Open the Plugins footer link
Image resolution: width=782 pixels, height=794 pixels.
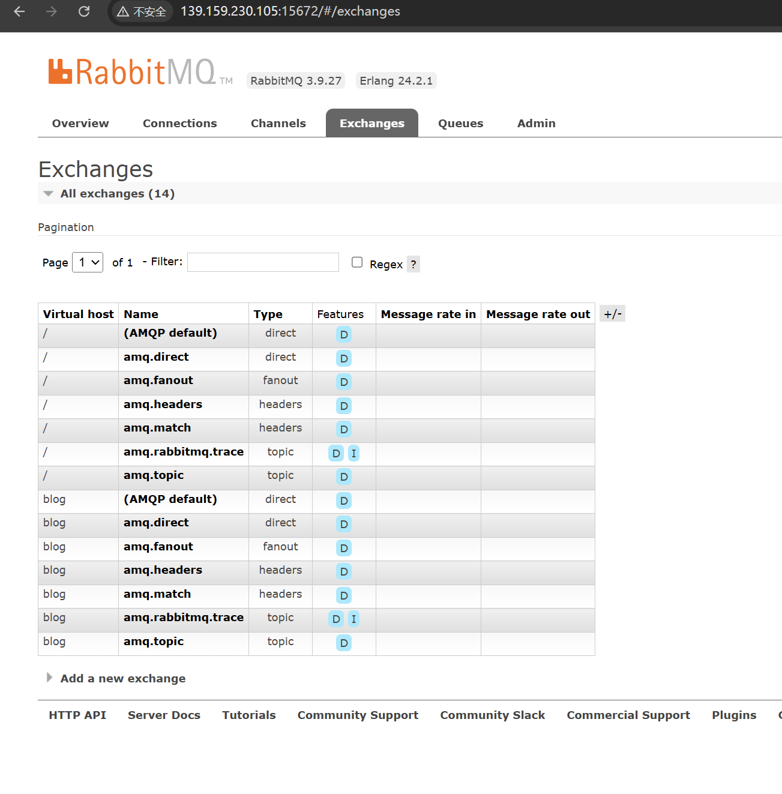(734, 715)
